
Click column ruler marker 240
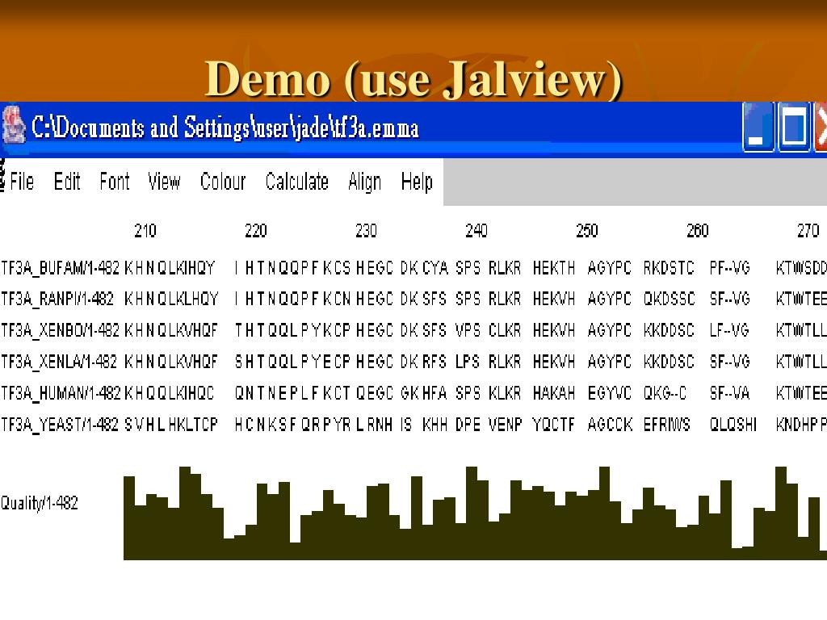coord(476,230)
